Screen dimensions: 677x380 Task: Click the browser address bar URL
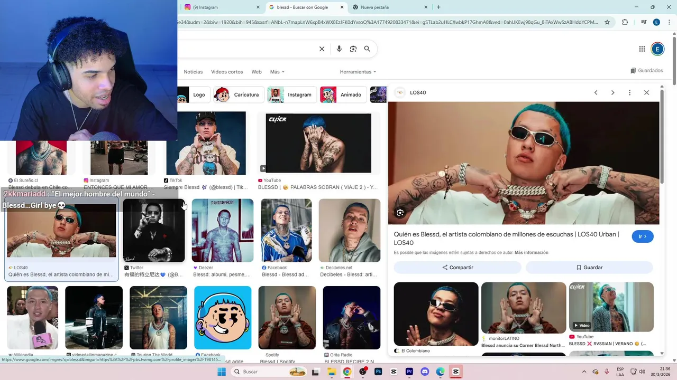click(x=389, y=22)
